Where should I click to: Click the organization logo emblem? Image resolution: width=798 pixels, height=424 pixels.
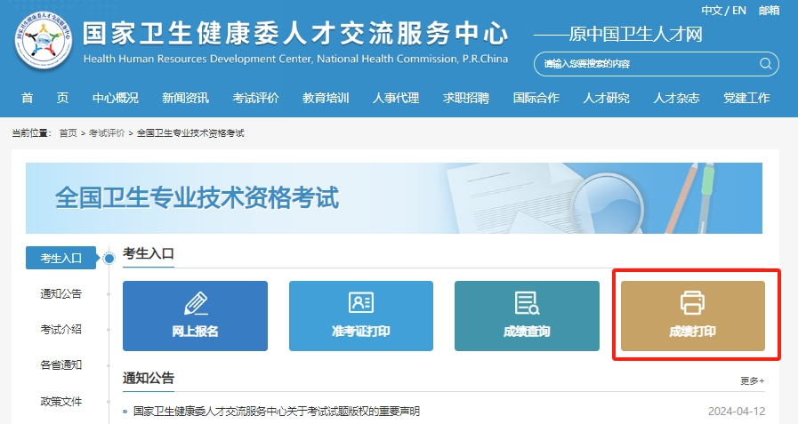coord(42,41)
